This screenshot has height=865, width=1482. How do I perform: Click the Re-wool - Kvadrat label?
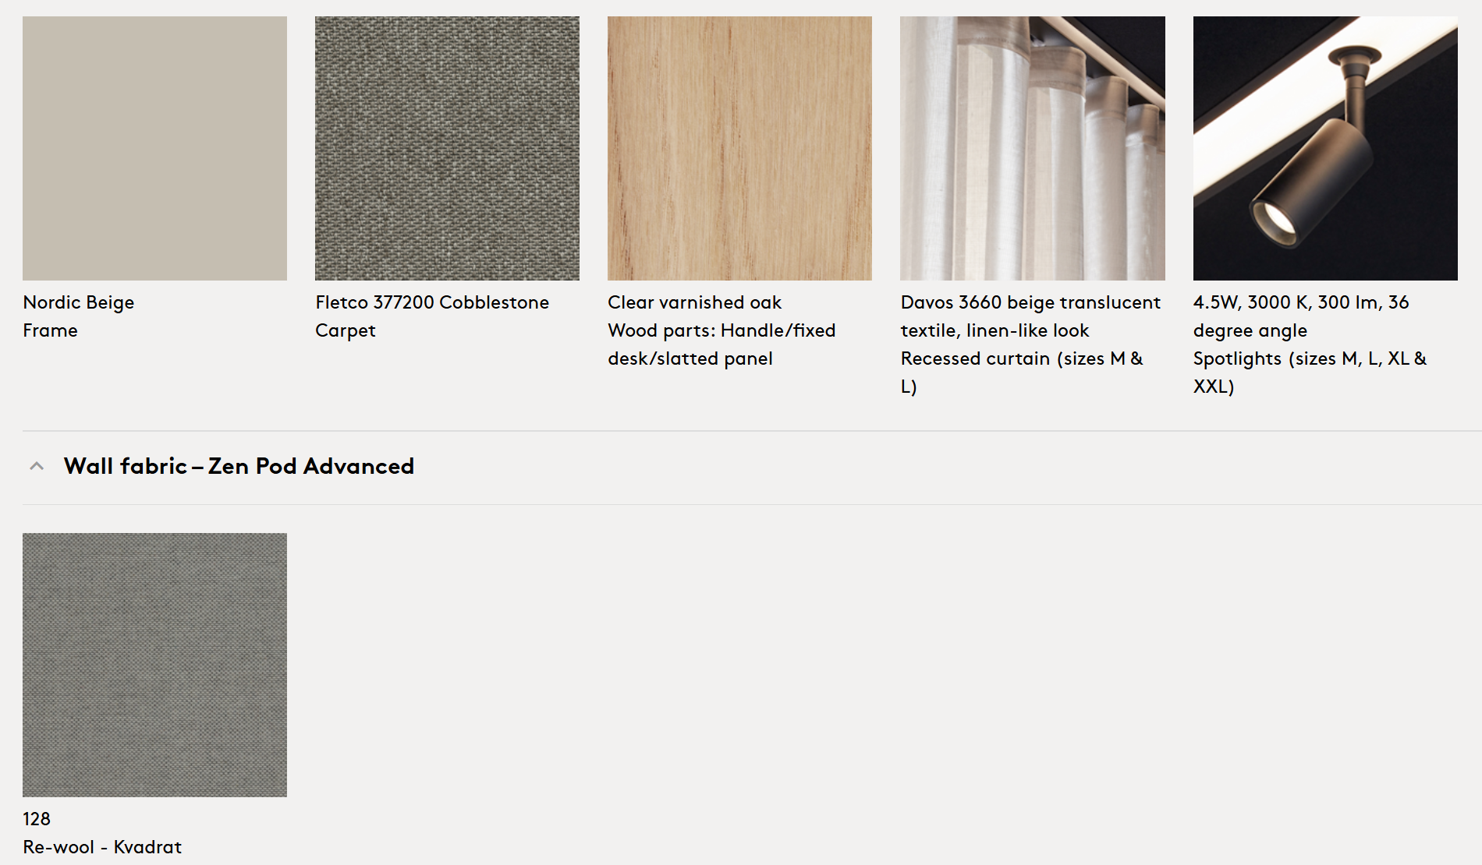tap(102, 847)
